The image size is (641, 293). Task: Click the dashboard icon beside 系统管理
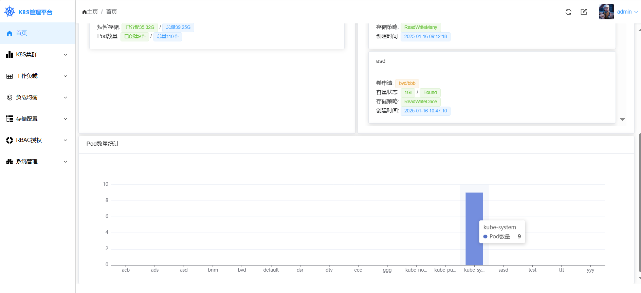point(10,162)
